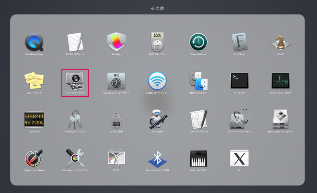
Task: Launch Font Book
Action: (x=239, y=42)
